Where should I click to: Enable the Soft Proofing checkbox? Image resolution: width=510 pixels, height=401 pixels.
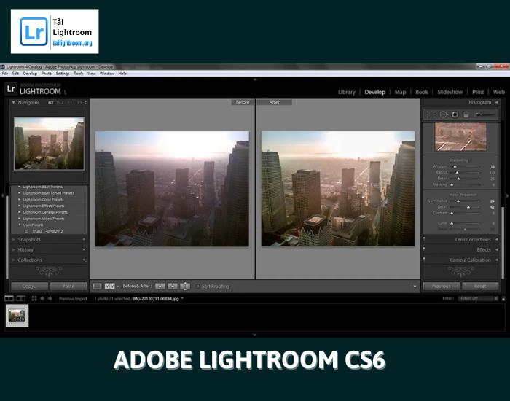pos(197,287)
